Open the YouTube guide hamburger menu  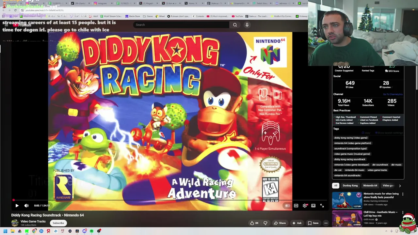(x=6, y=25)
